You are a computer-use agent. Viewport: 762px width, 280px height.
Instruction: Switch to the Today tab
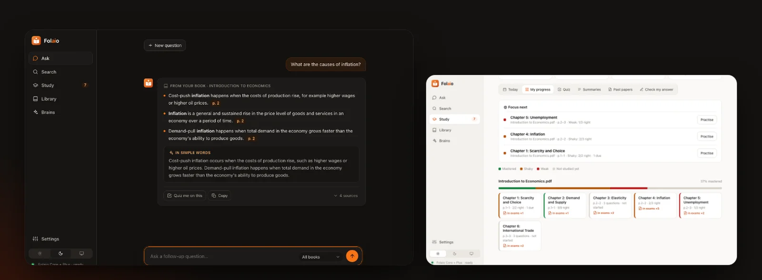510,89
